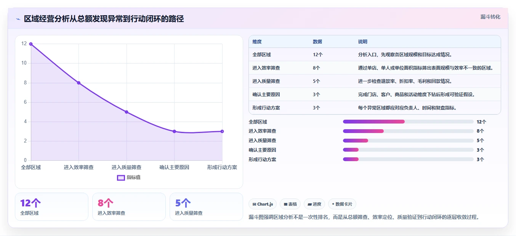Click the description 每个异常区域都应对应负责人
The width and height of the screenshot is (516, 236).
[x=407, y=108]
